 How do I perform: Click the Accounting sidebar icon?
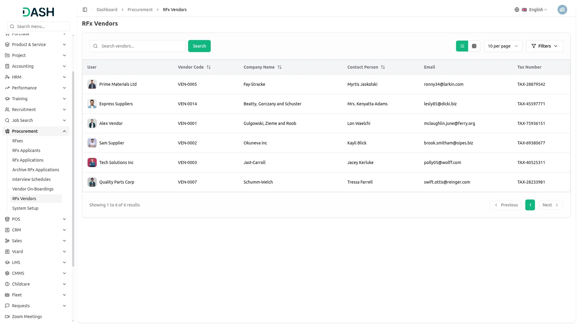pos(7,66)
